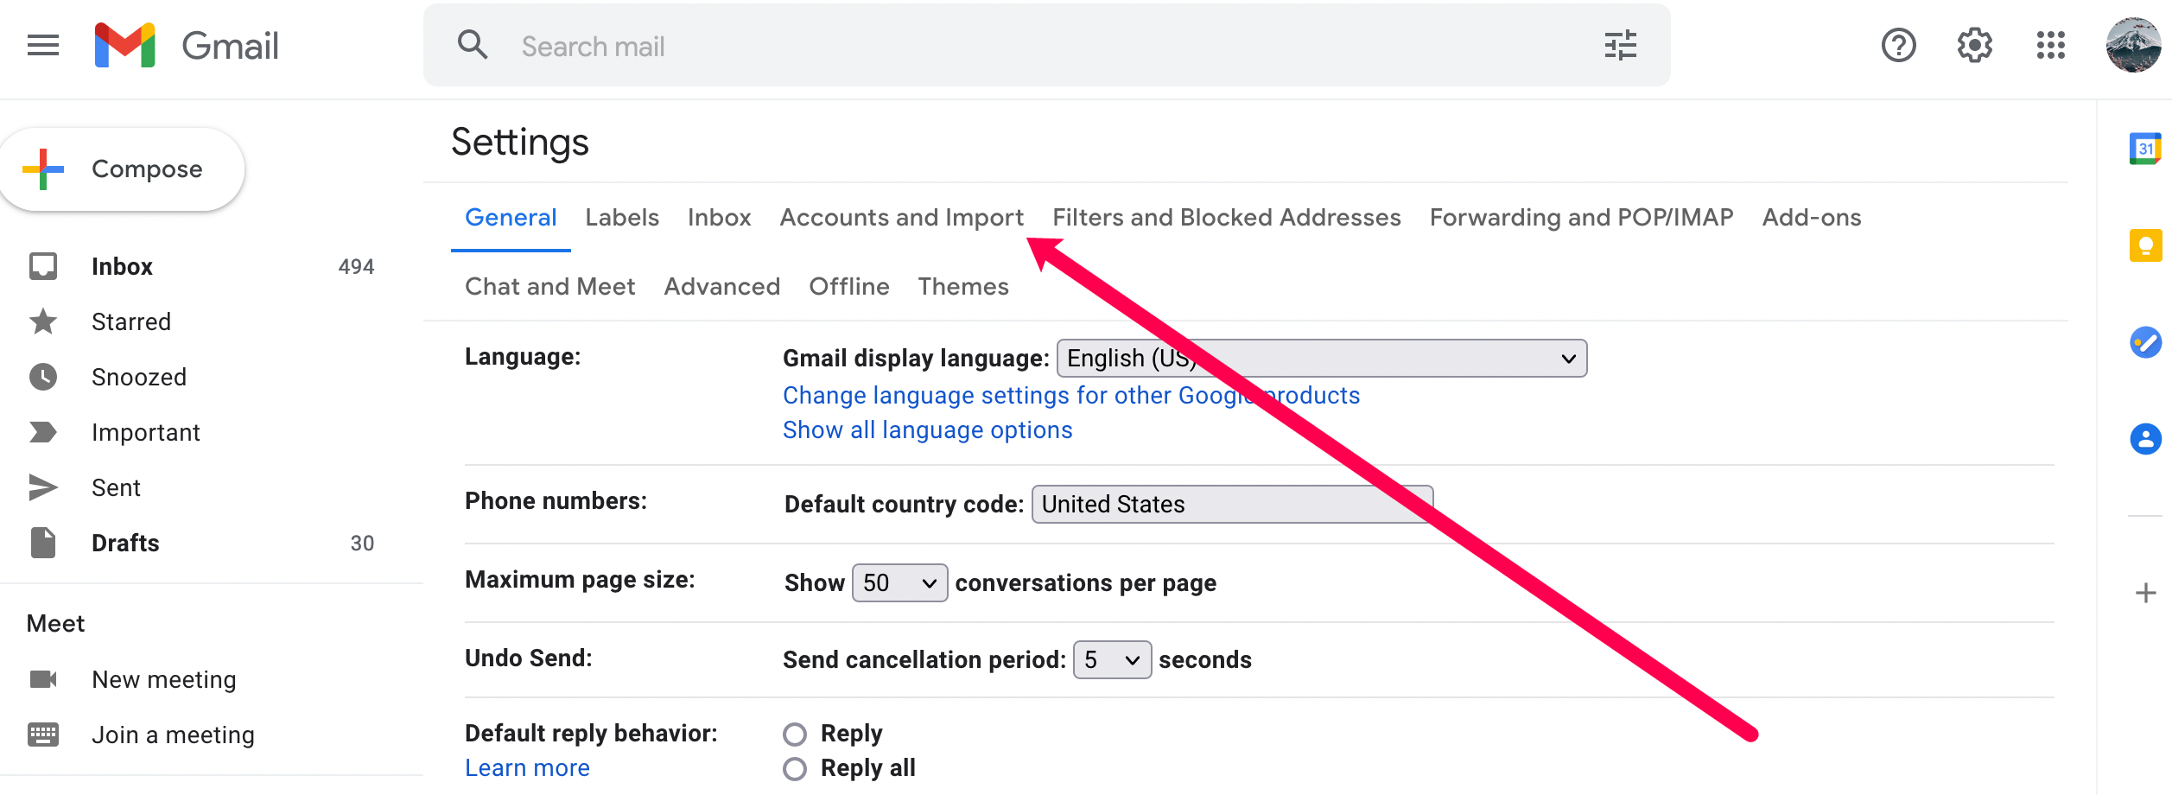
Task: Open the main menu hamburger icon
Action: [43, 46]
